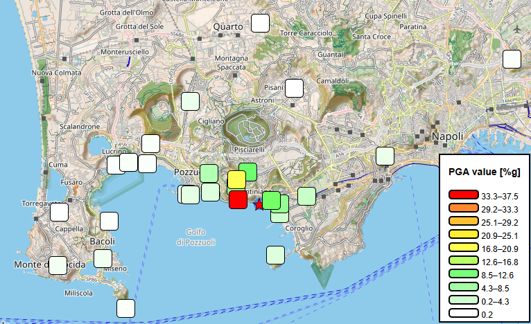
Task: Click the 'PGA value [%g]' legend title
Action: (x=485, y=172)
